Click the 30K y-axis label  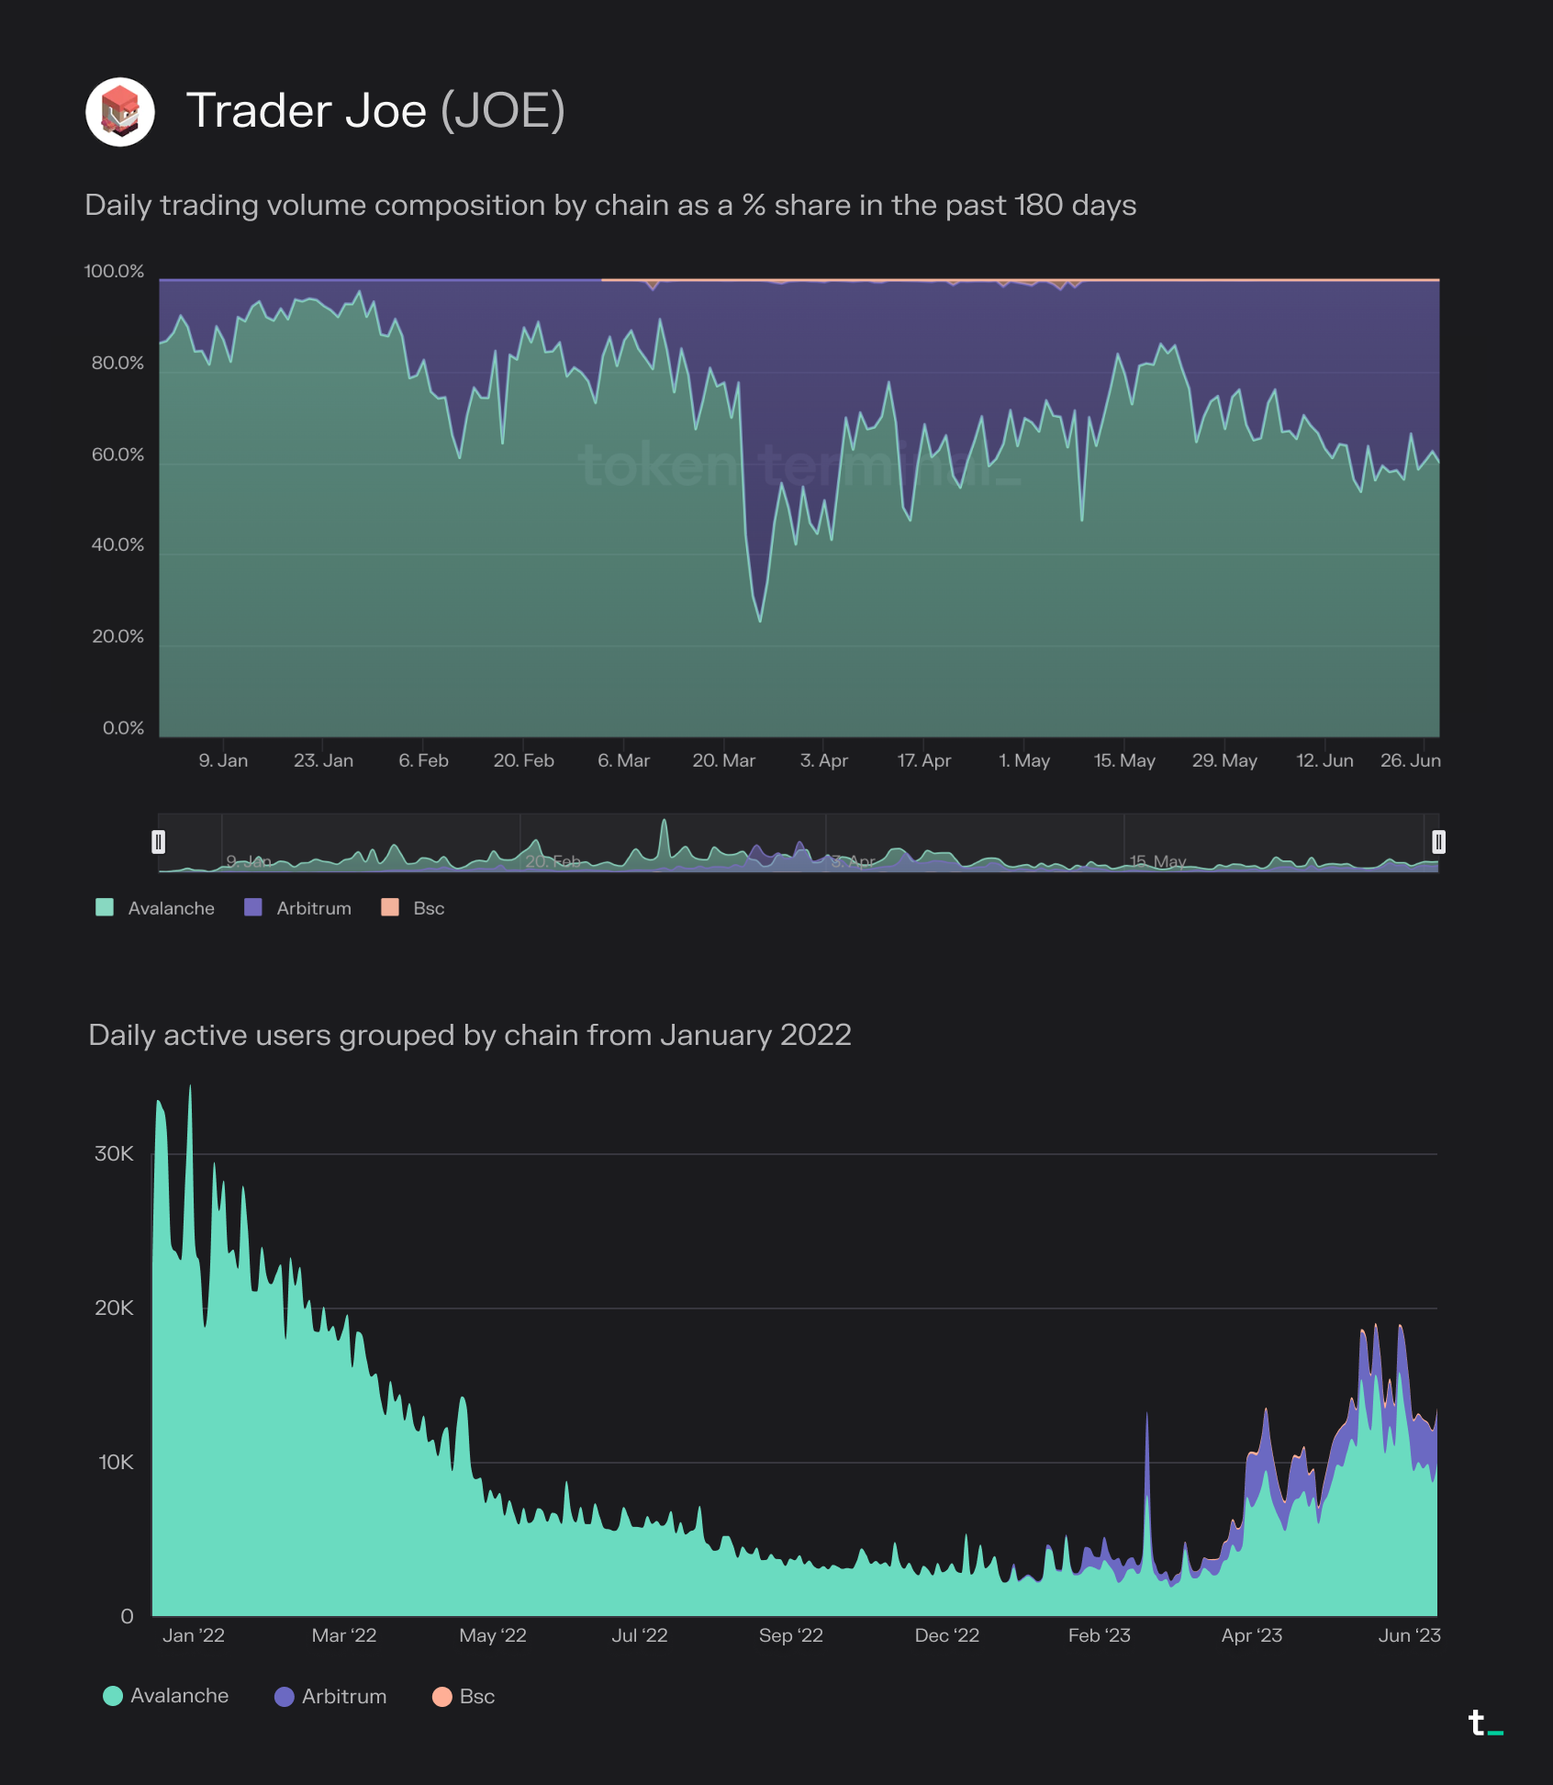(x=114, y=1153)
